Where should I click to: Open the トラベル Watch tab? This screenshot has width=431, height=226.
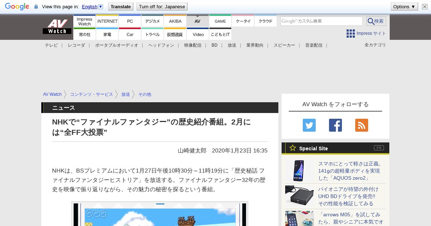tap(152, 34)
